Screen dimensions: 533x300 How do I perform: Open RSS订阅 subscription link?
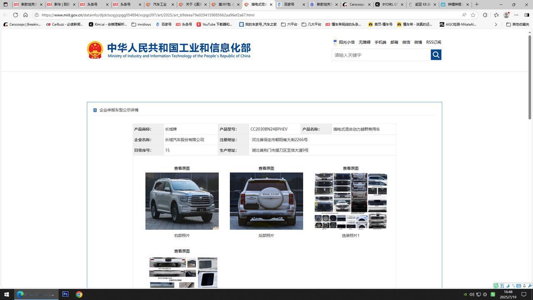[x=433, y=42]
